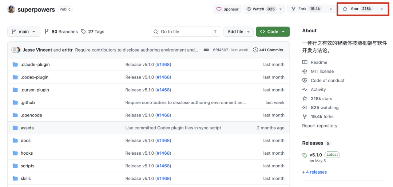
Task: Expand commit details ellipsis button
Action: pos(206,50)
